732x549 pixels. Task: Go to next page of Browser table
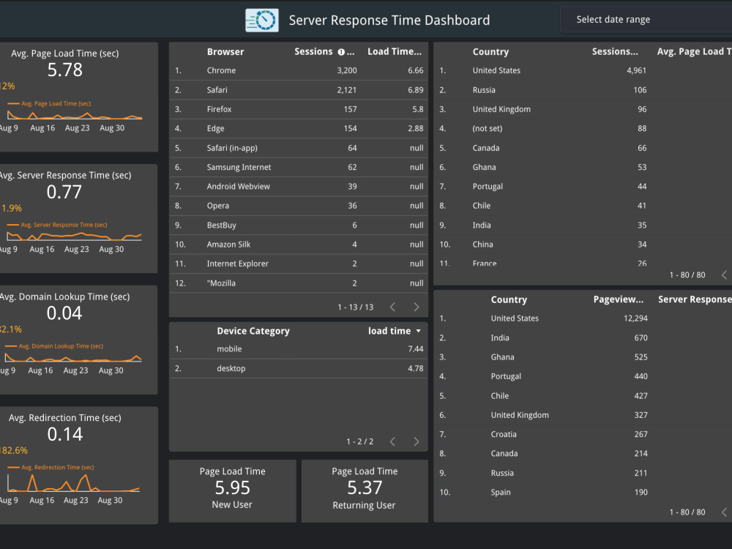click(x=417, y=307)
